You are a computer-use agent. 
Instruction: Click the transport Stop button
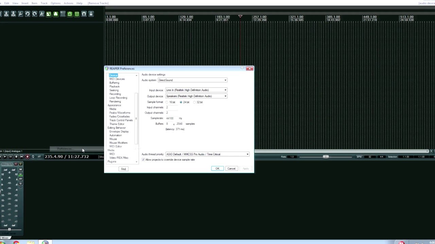(x=16, y=157)
